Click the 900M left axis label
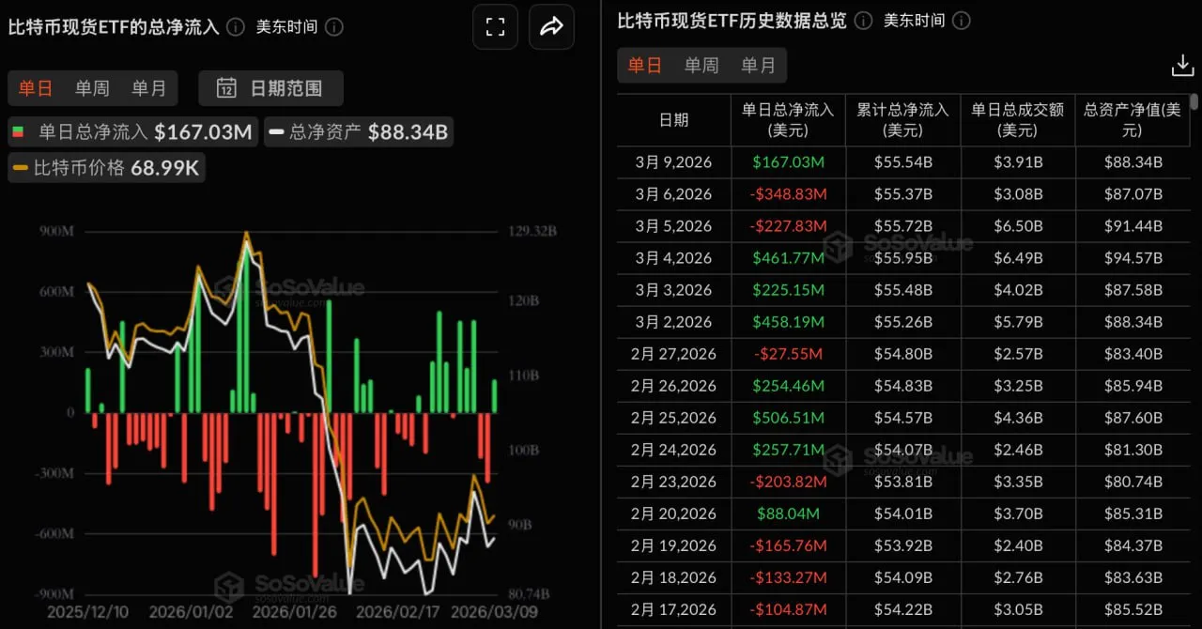Screen dimensions: 1202x629 57,232
